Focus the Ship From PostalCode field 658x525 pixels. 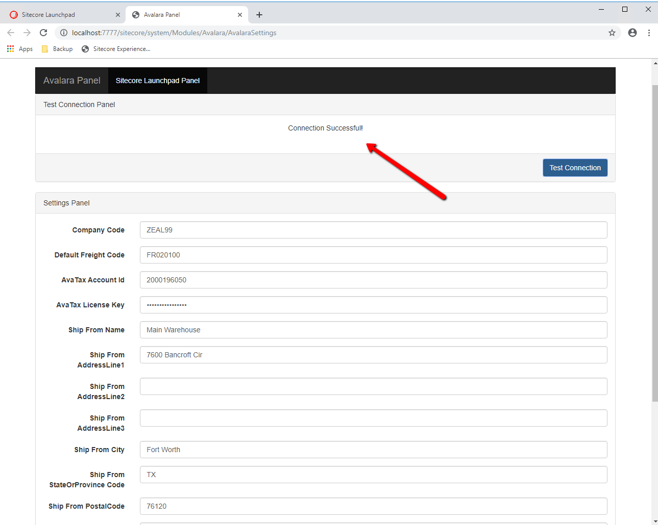tap(374, 506)
